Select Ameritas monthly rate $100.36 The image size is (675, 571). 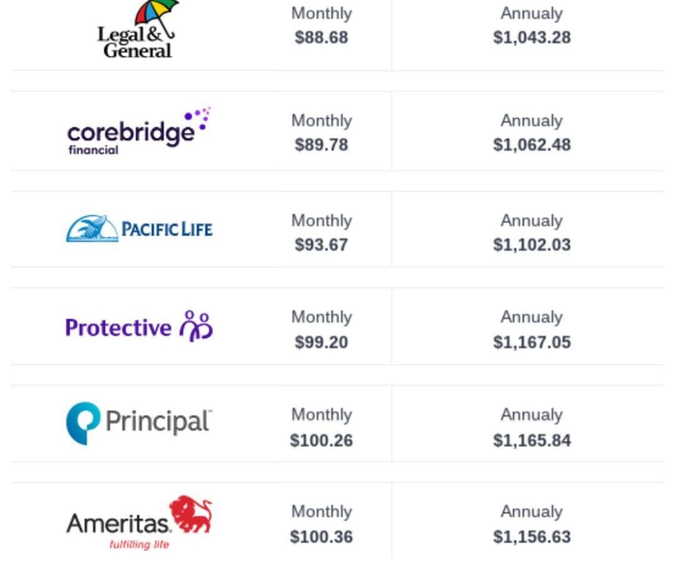321,537
